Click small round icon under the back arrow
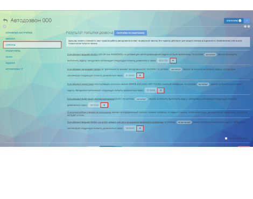Viewport: 253px width, 199px height. (x=5, y=26)
